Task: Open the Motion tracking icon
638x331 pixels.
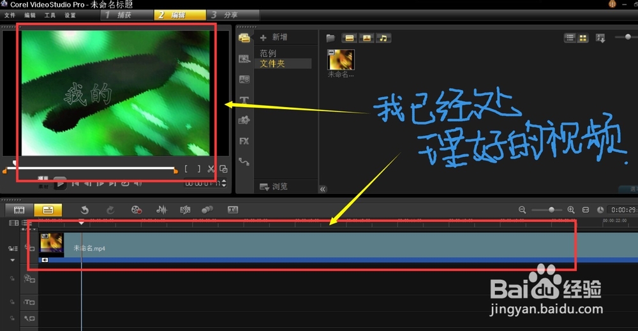Action: click(207, 210)
